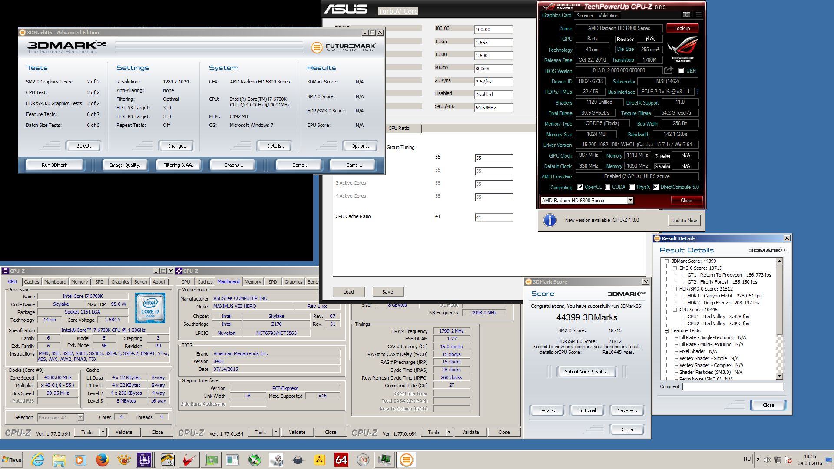Viewport: 834px width, 469px height.
Task: Toggle the PhysX checkbox
Action: tap(632, 187)
